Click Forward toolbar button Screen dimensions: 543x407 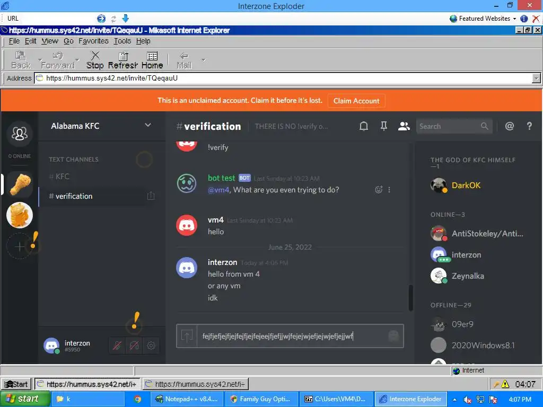point(58,60)
